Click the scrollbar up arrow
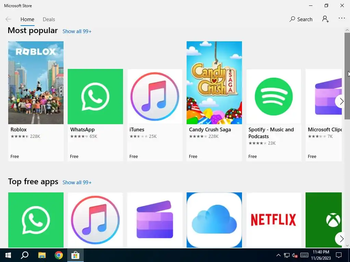This screenshot has width=350, height=262. [x=347, y=30]
